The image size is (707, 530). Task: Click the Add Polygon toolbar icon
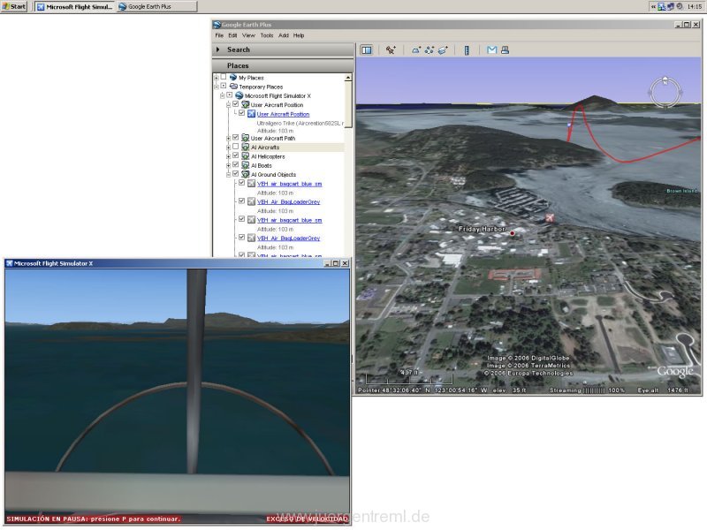415,50
